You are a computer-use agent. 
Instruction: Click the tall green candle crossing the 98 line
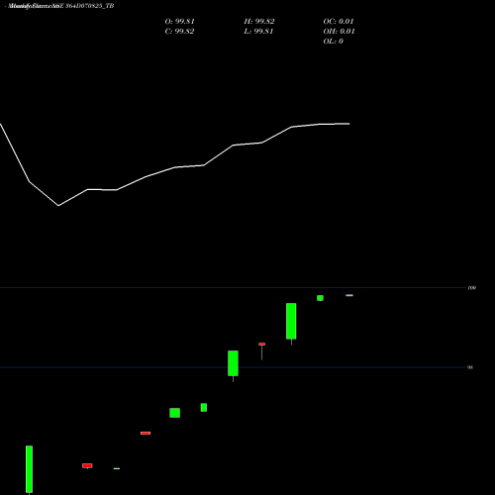click(233, 363)
